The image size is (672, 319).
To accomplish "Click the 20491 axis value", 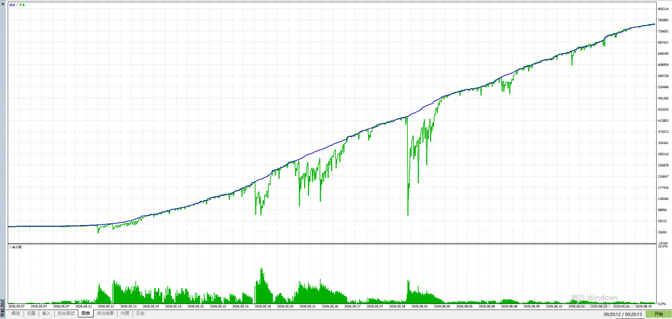I will click(x=663, y=232).
